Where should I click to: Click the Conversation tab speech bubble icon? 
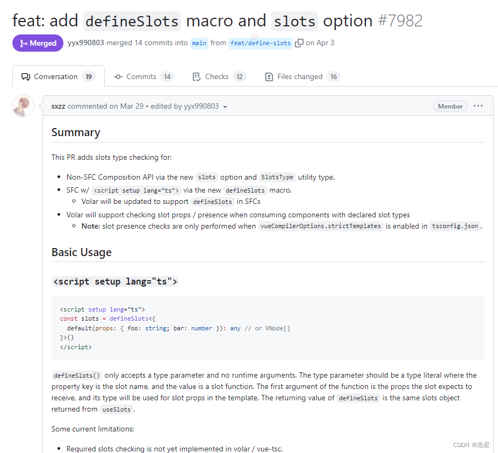click(25, 77)
